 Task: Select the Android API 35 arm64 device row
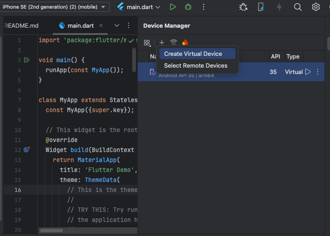point(231,72)
